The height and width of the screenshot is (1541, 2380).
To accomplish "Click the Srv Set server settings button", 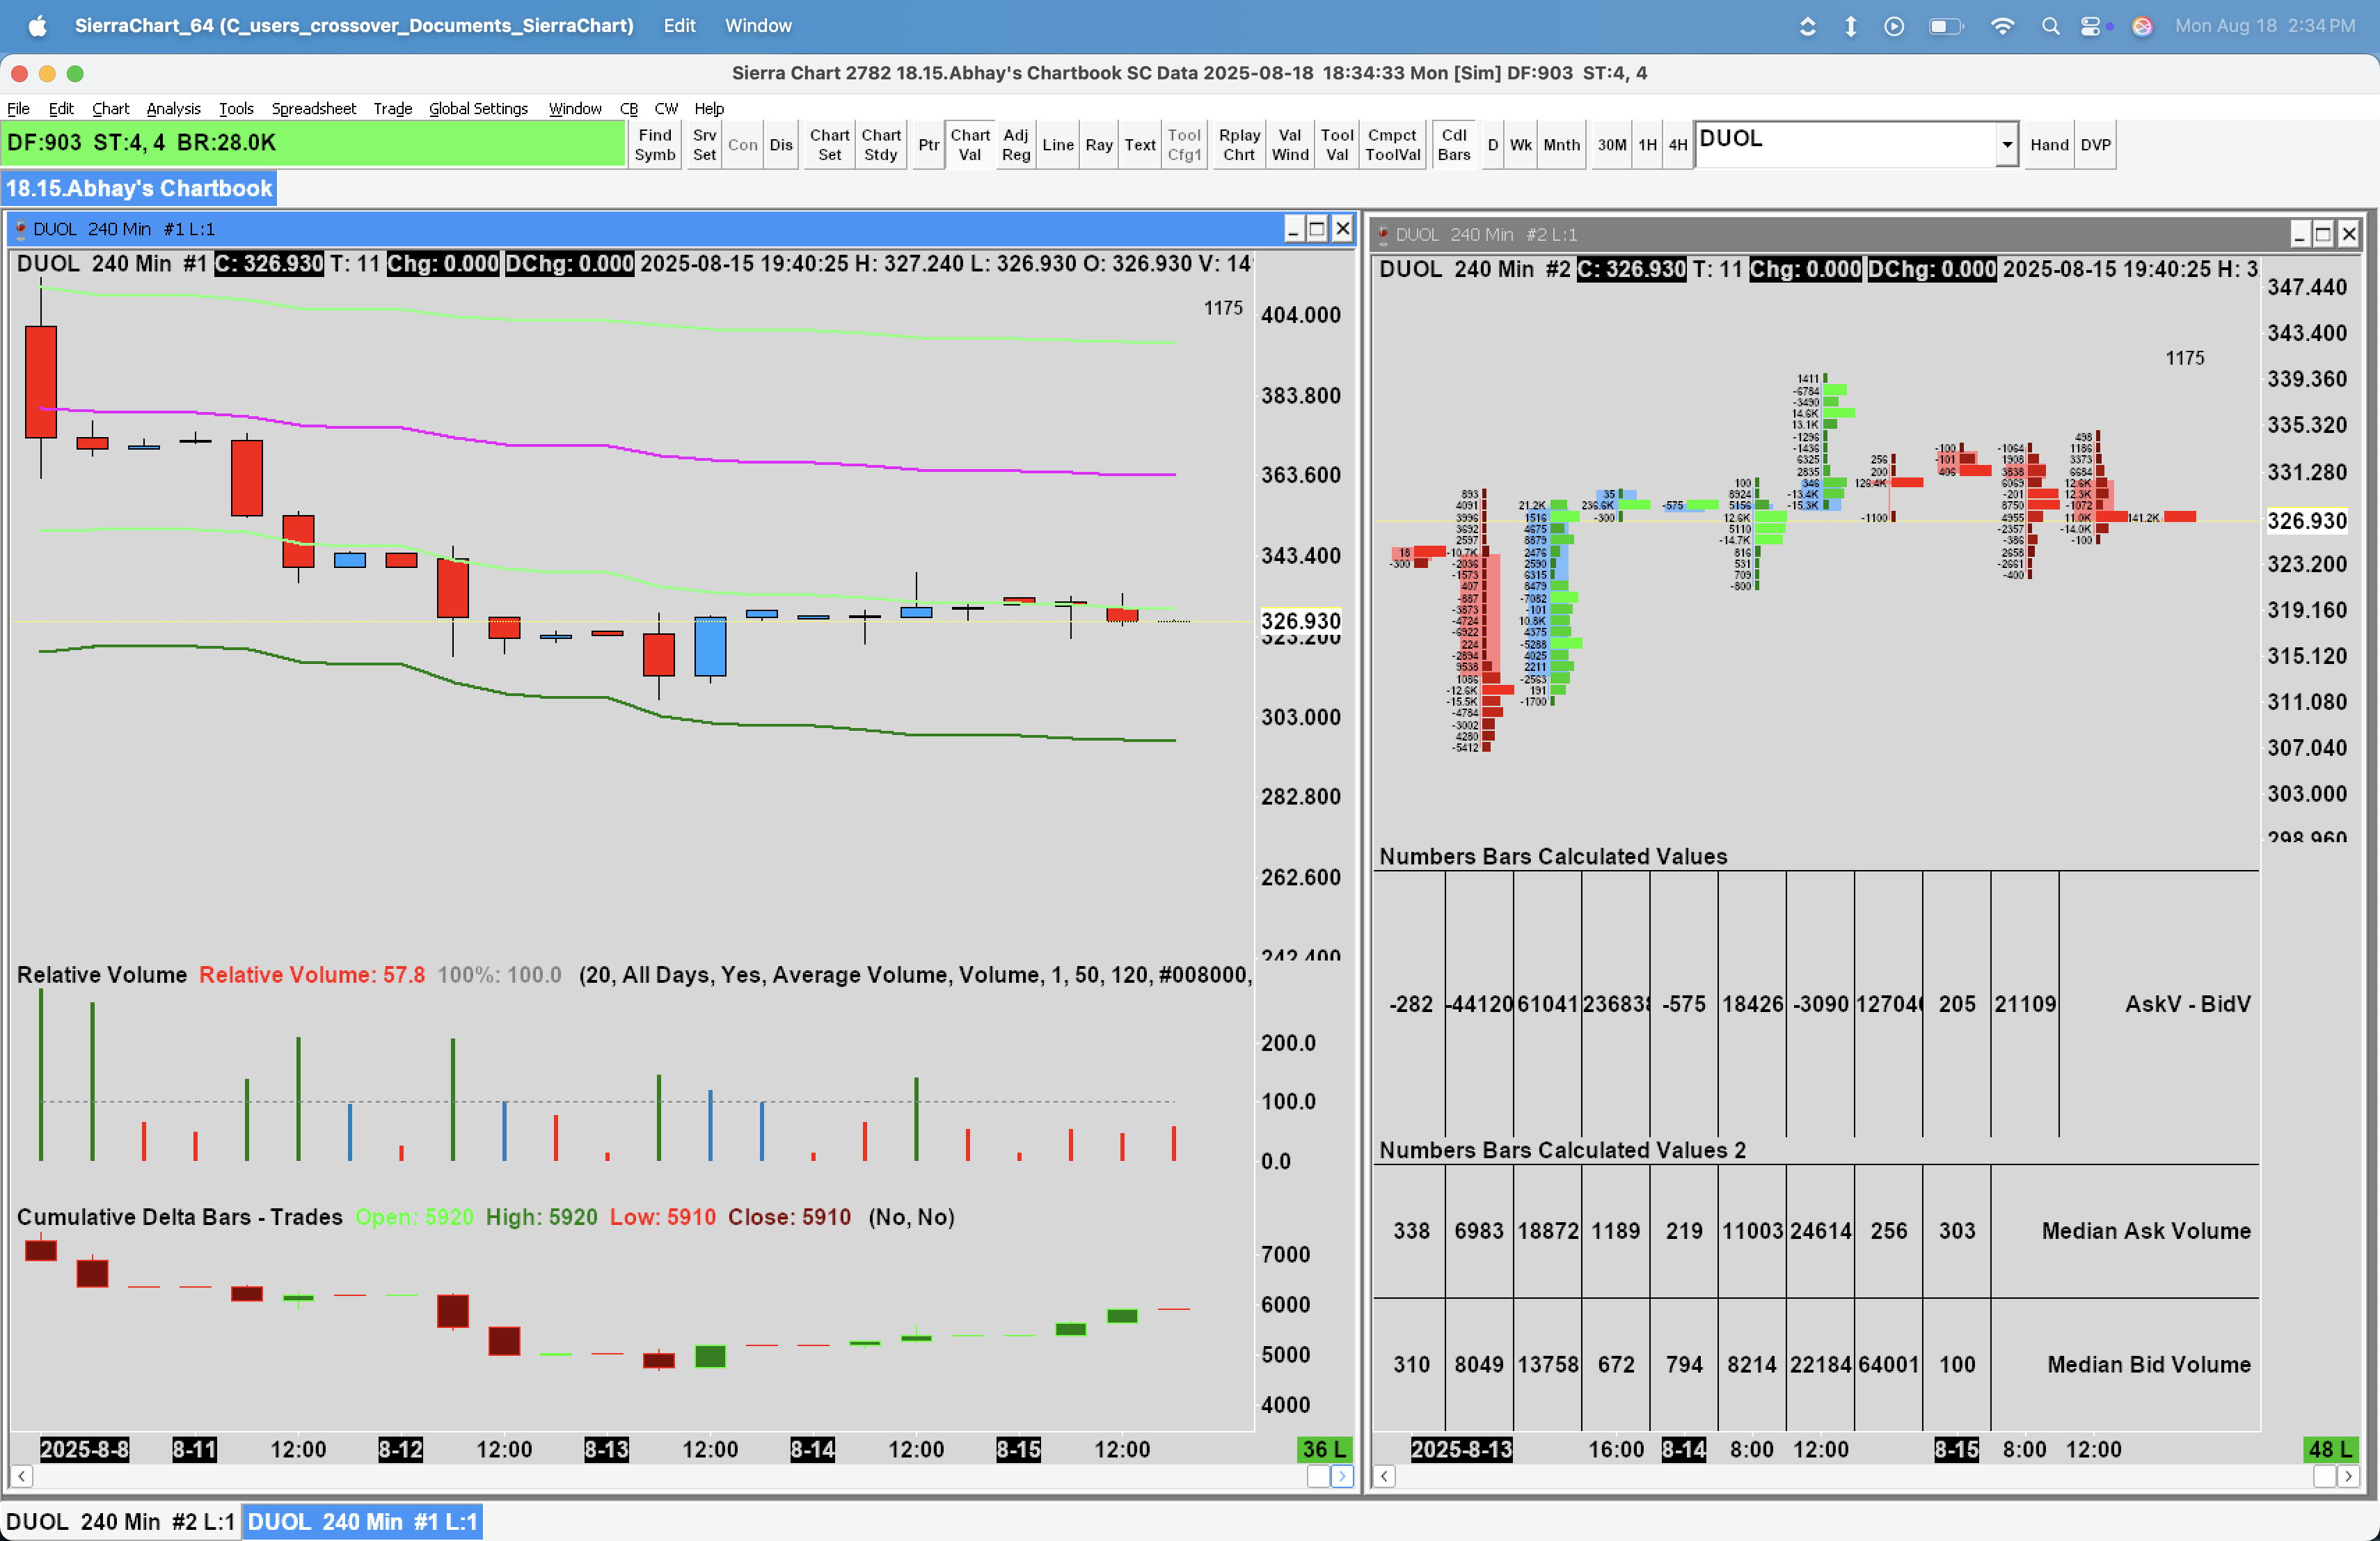I will click(x=704, y=145).
